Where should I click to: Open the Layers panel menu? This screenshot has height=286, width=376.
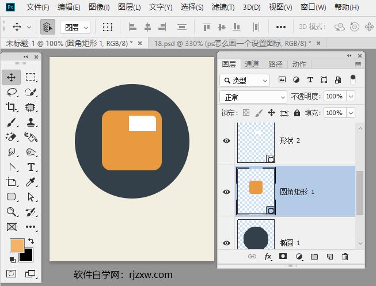(x=358, y=64)
